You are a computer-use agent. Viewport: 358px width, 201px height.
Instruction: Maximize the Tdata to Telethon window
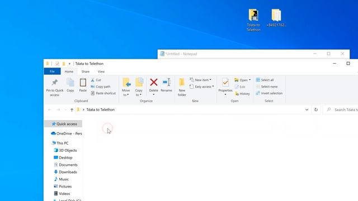[348, 63]
